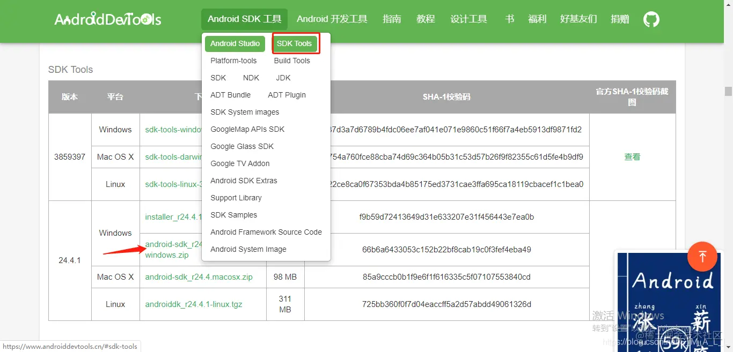Choose Build Tools from the dropdown
The width and height of the screenshot is (733, 352).
292,61
